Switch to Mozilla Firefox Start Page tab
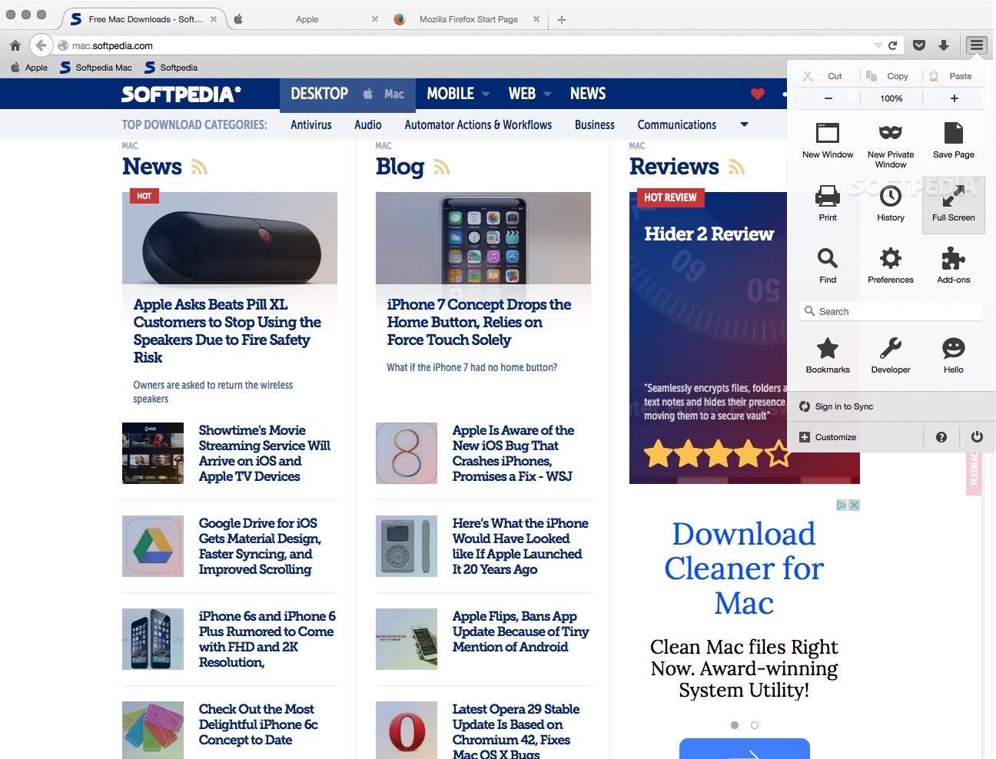Screen dimensions: 996x759 pyautogui.click(x=468, y=19)
